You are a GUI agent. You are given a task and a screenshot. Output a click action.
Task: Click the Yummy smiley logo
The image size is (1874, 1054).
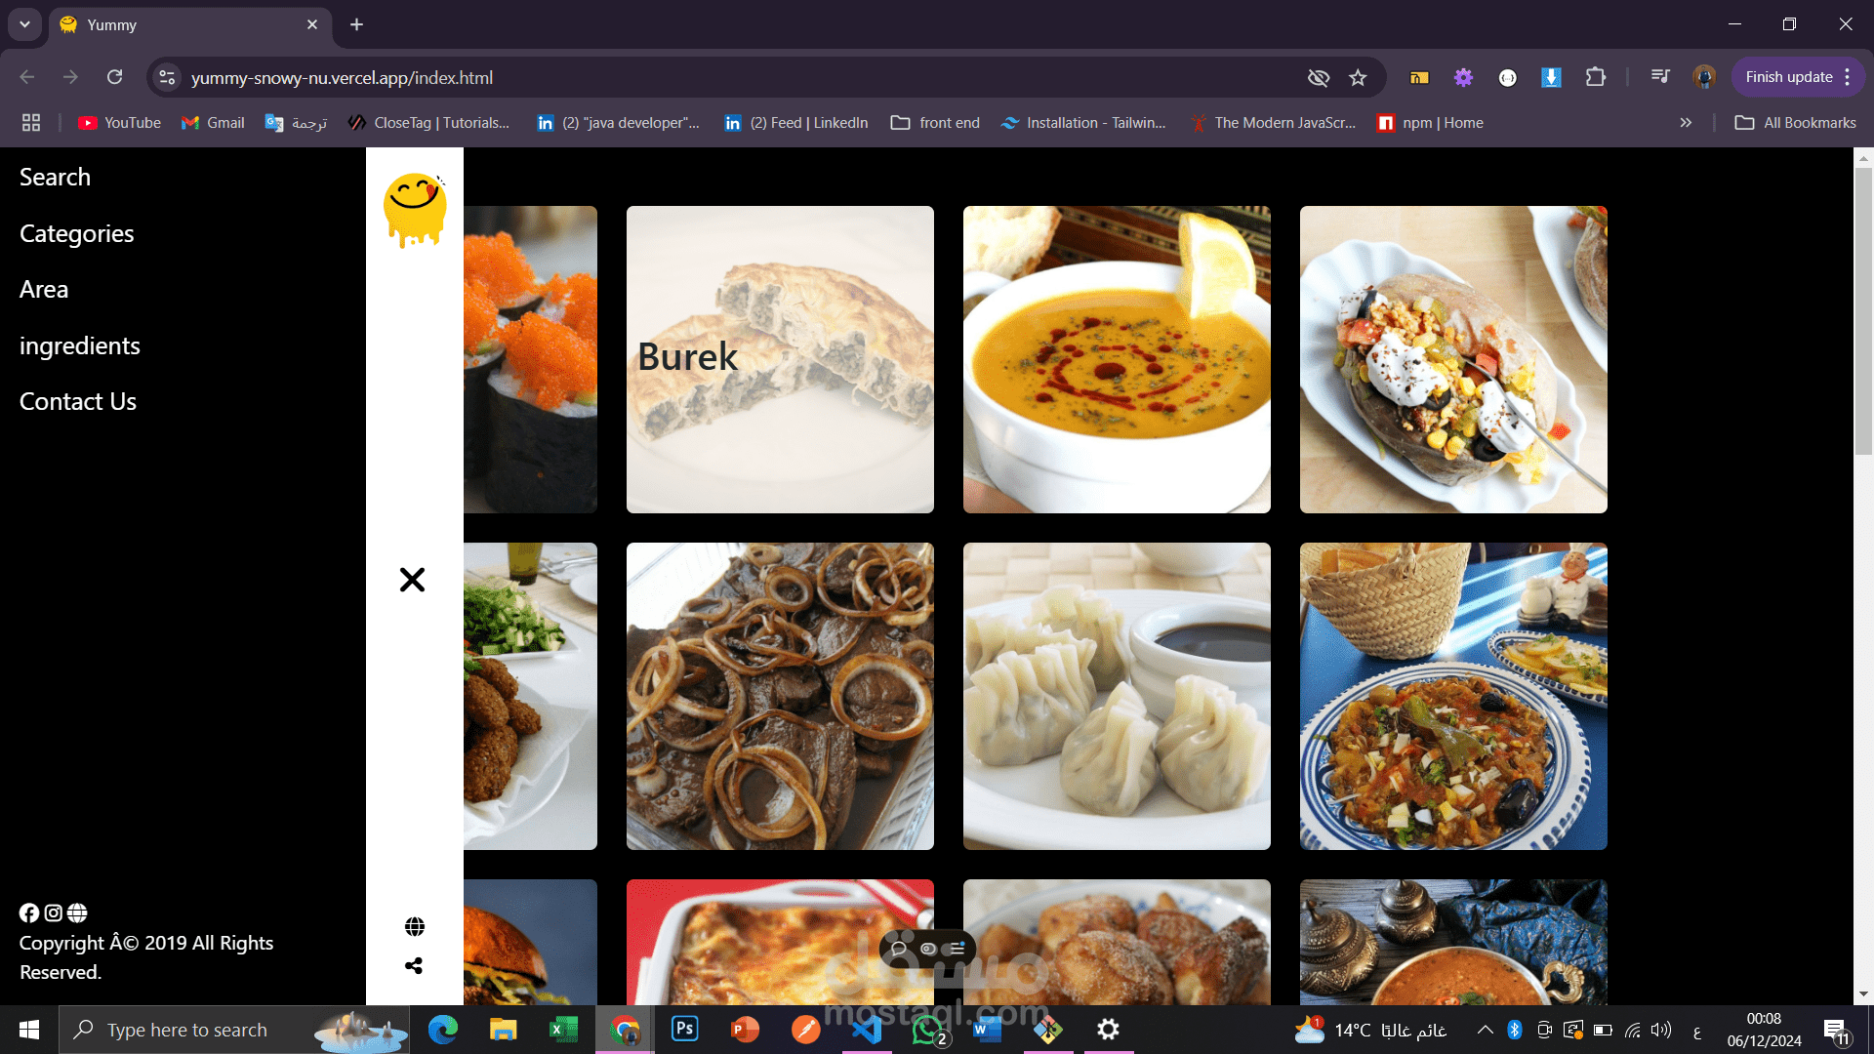tap(415, 210)
